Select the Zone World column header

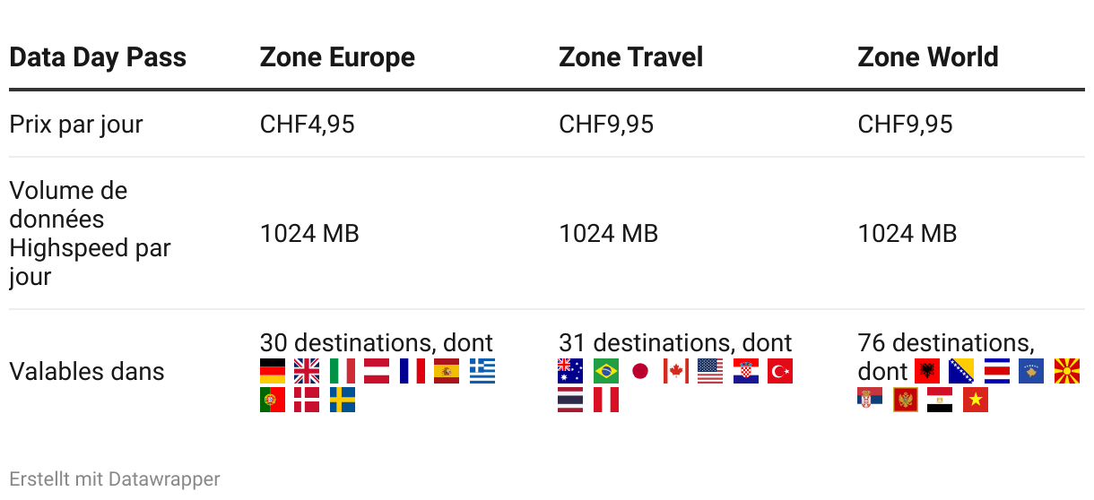tap(927, 57)
